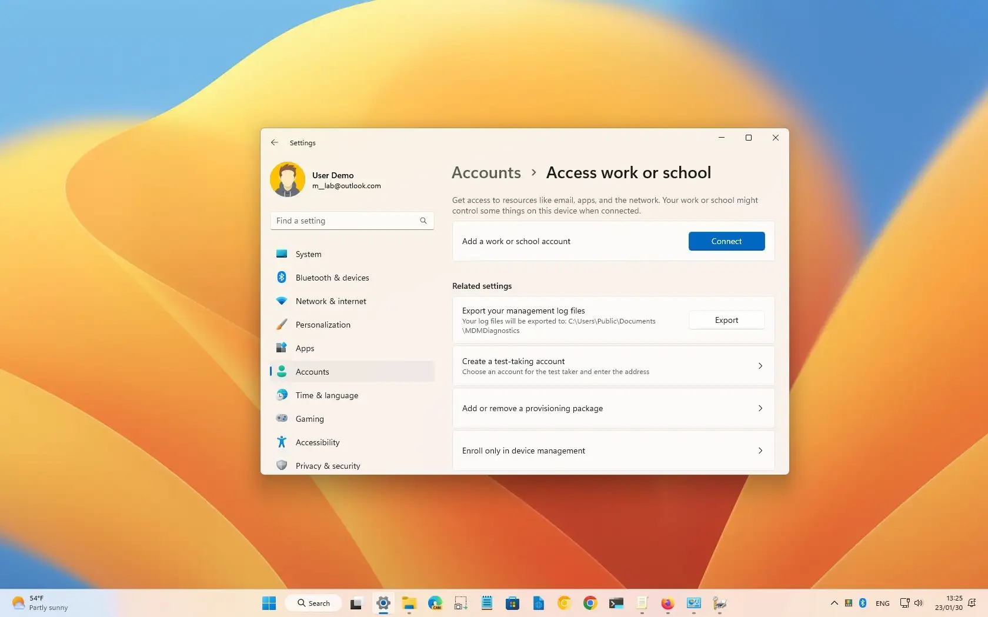This screenshot has height=617, width=988.
Task: Select the Accounts sidebar item
Action: (352, 372)
